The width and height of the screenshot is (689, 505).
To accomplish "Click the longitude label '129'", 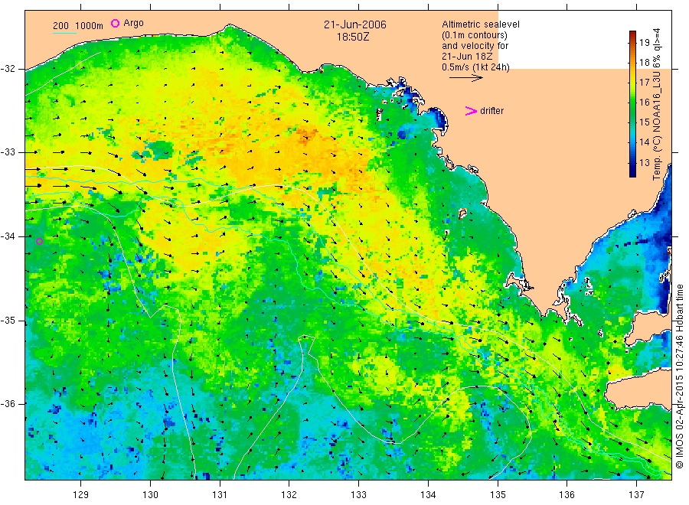I will pos(81,495).
